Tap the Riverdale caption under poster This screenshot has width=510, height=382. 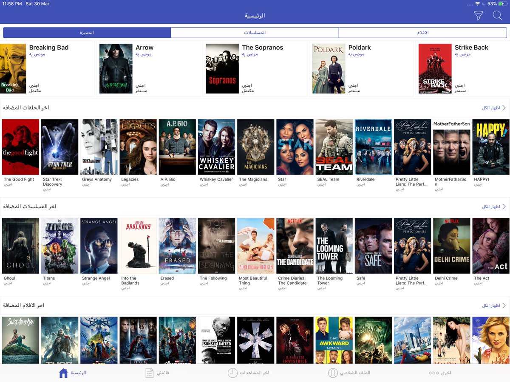click(x=365, y=179)
